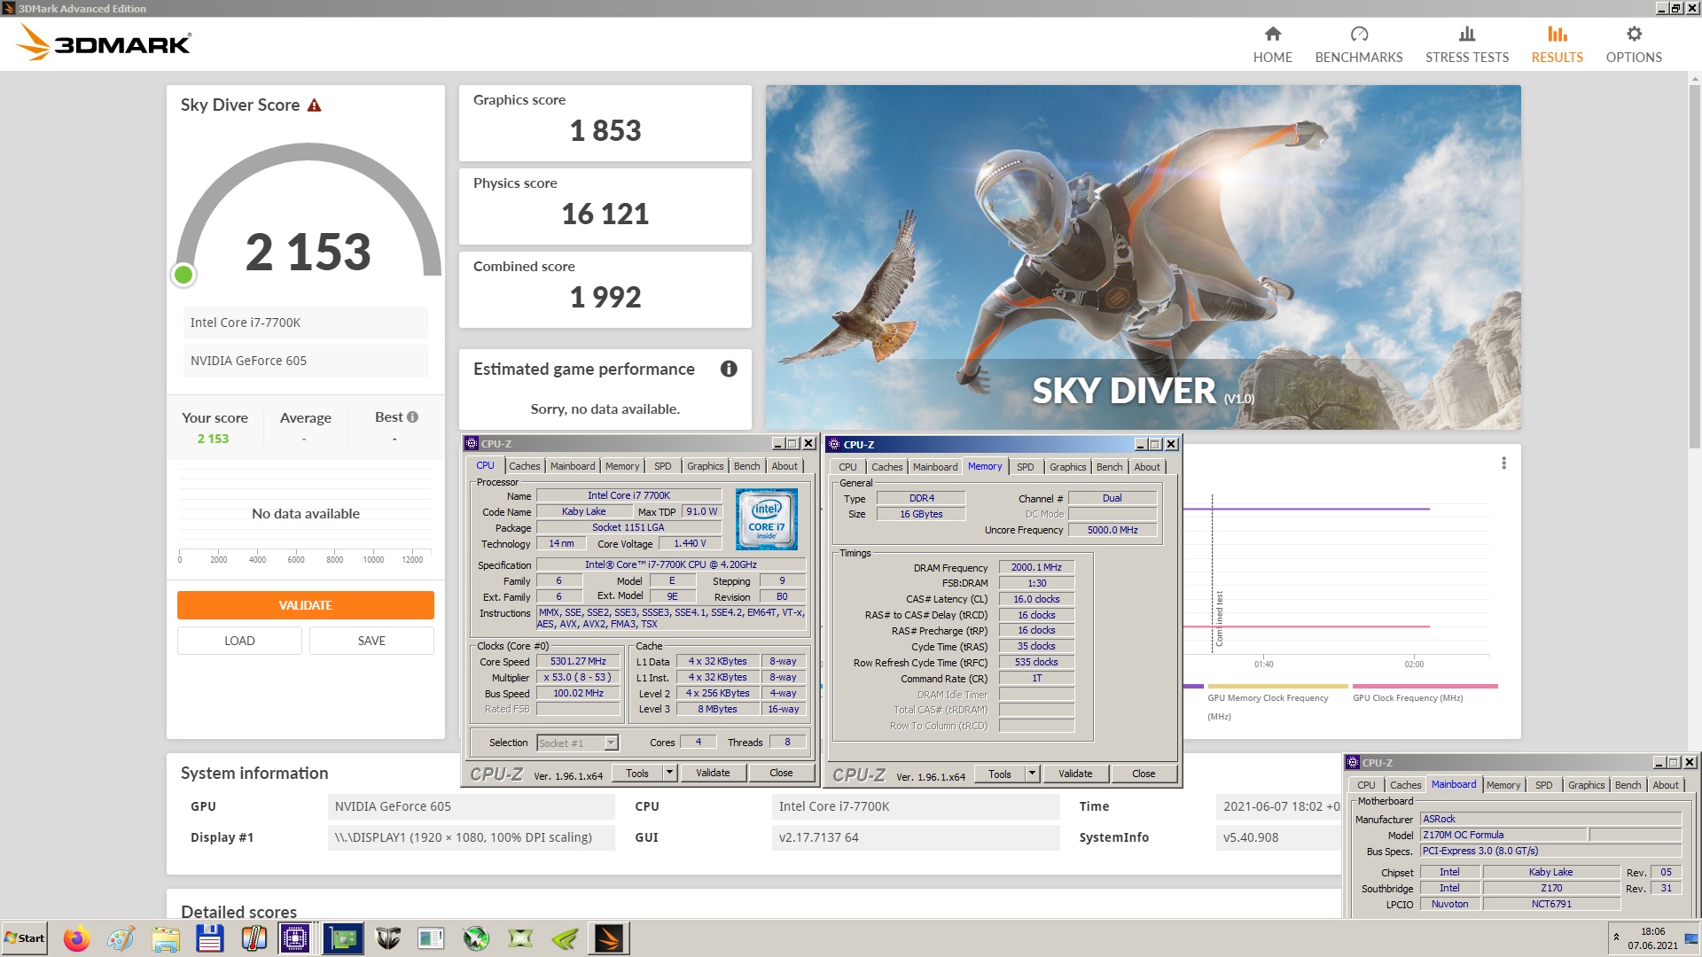Click the thermometer taskbar icon
1702x957 pixels.
coord(254,938)
